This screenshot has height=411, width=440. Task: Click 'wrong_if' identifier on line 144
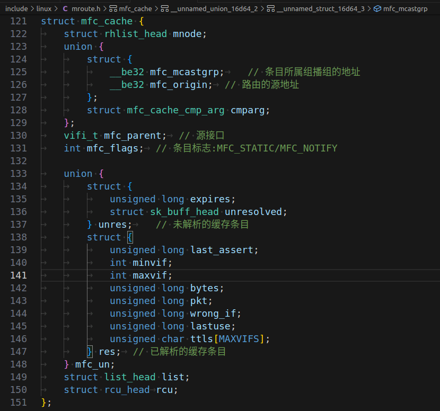pyautogui.click(x=213, y=314)
